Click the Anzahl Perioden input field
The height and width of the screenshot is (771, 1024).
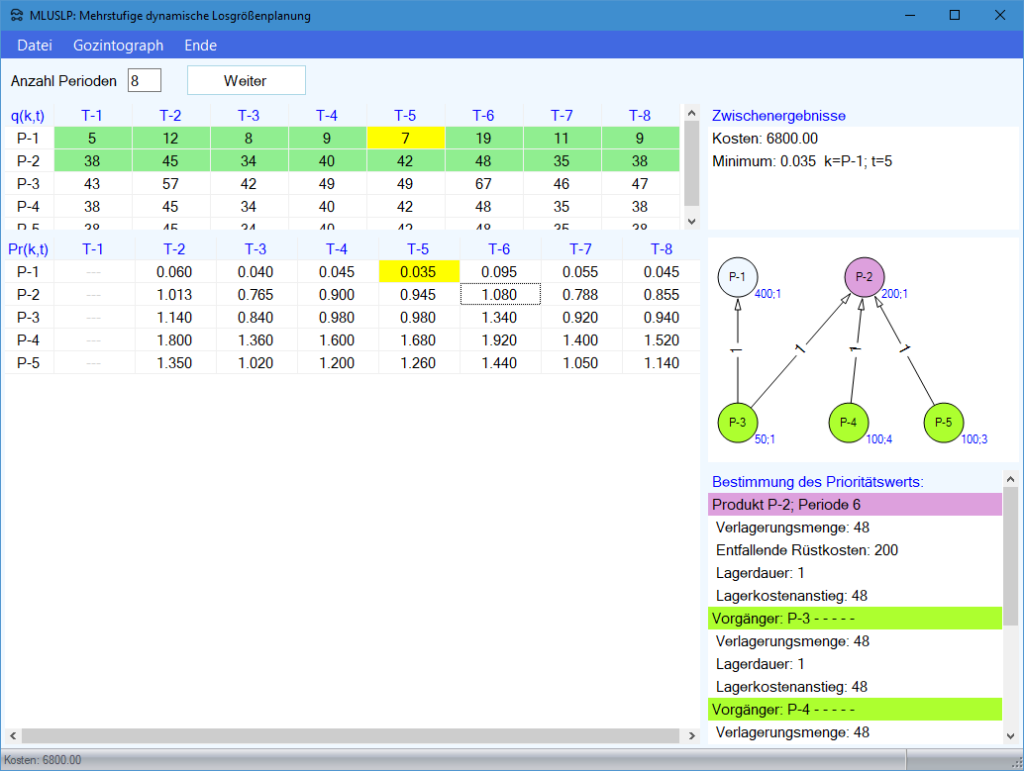144,80
